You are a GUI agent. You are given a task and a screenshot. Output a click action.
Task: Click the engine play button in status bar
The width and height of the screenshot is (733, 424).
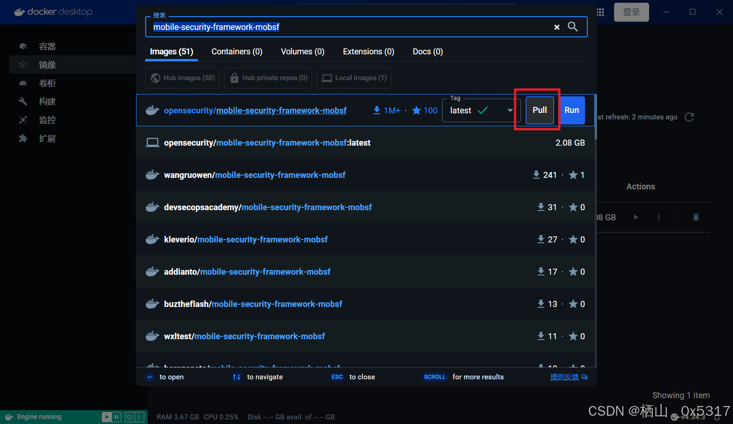click(106, 417)
